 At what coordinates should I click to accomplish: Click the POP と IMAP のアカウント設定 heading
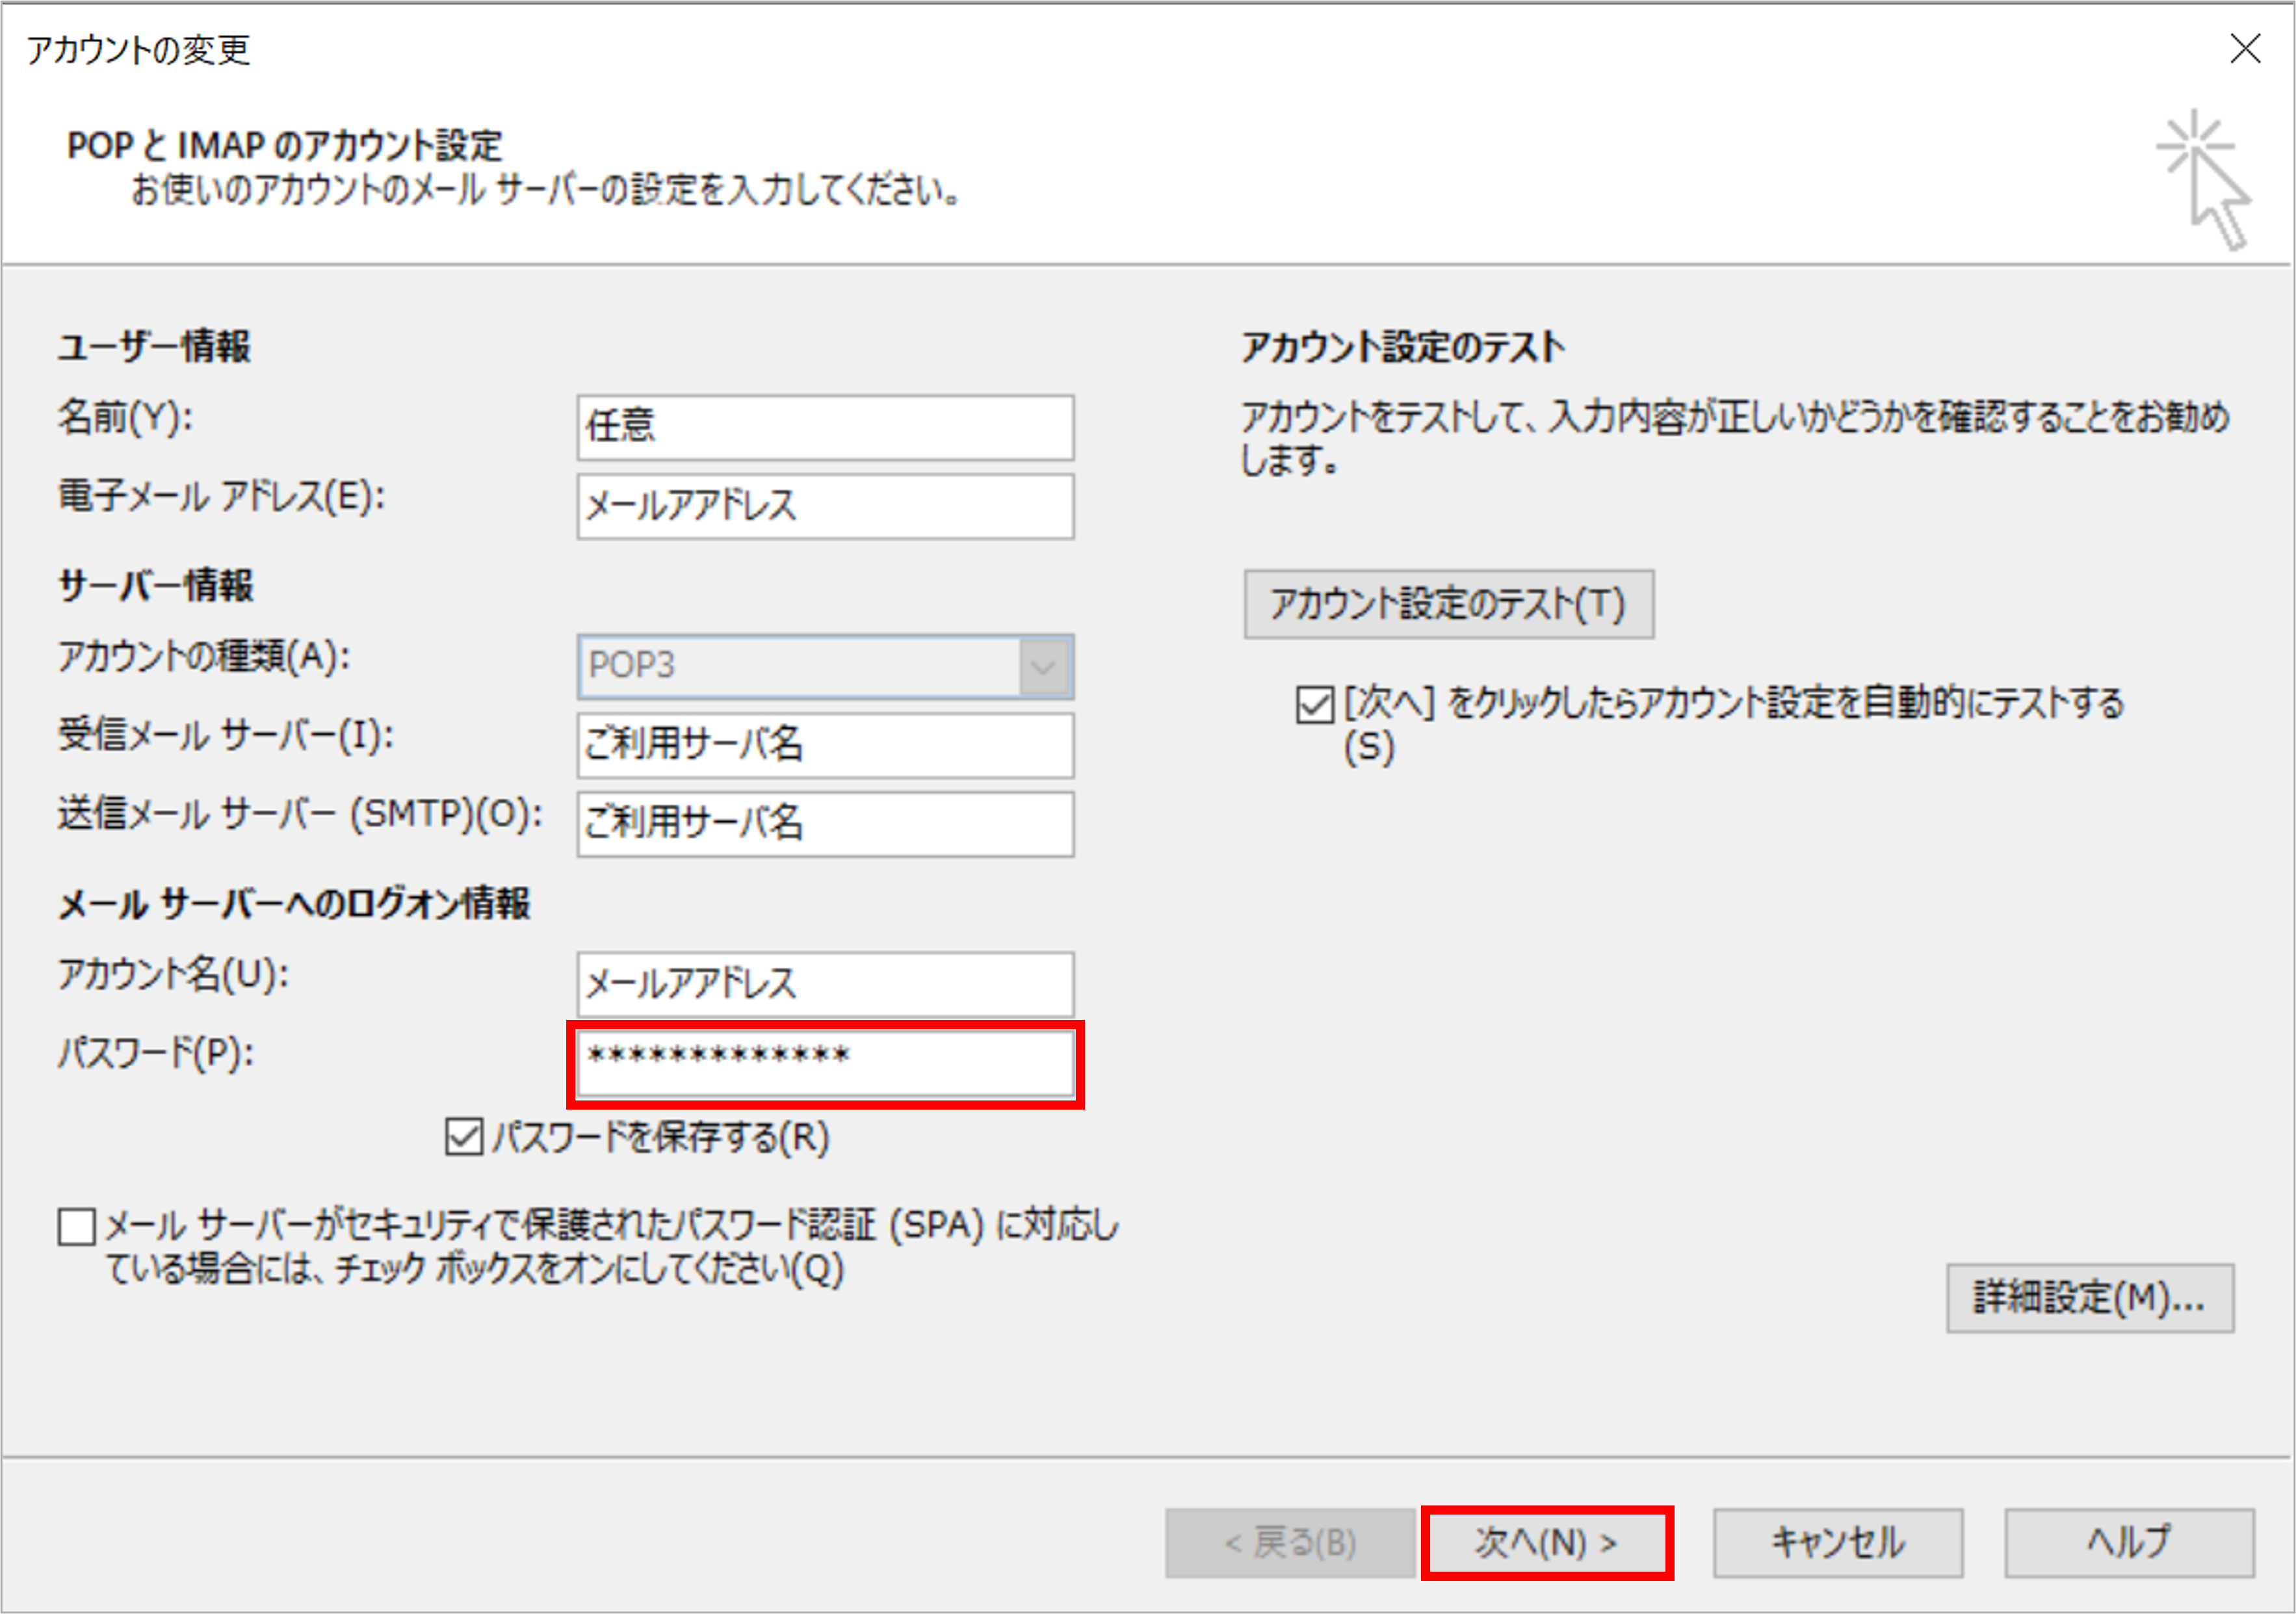point(285,146)
